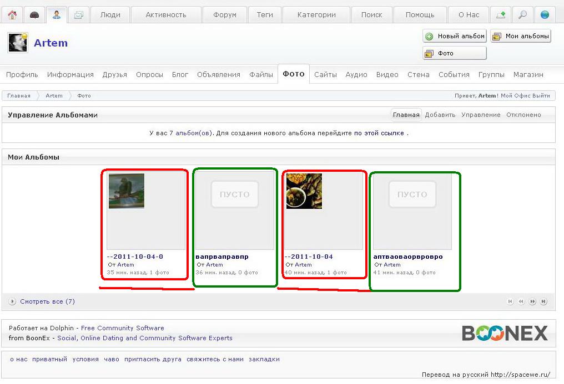Select the Добавить album management tab
Image resolution: width=564 pixels, height=384 pixels.
[440, 115]
